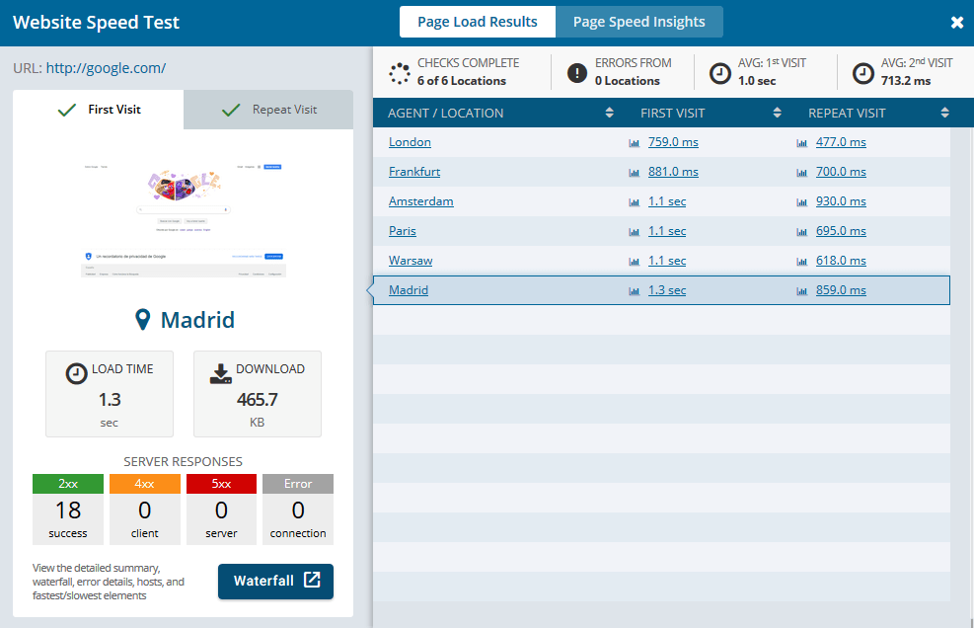Open the Waterfall report button

point(275,582)
